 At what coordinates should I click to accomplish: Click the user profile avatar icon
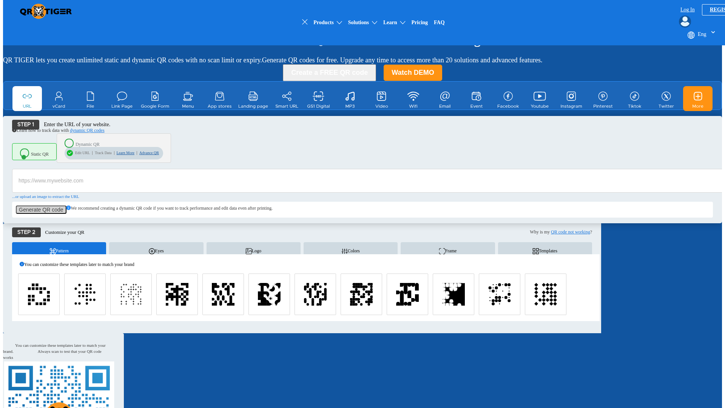pyautogui.click(x=685, y=22)
